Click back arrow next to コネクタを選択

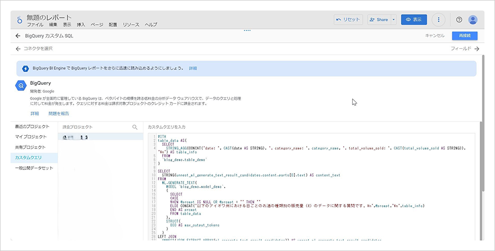[18, 49]
